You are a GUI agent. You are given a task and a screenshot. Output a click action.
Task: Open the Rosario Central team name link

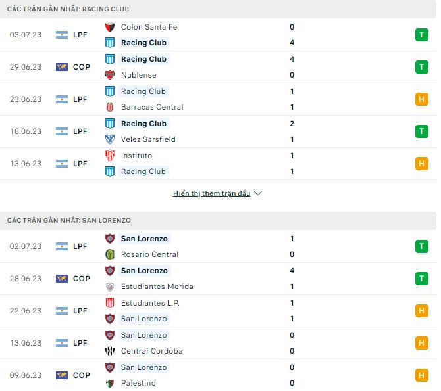coord(149,254)
